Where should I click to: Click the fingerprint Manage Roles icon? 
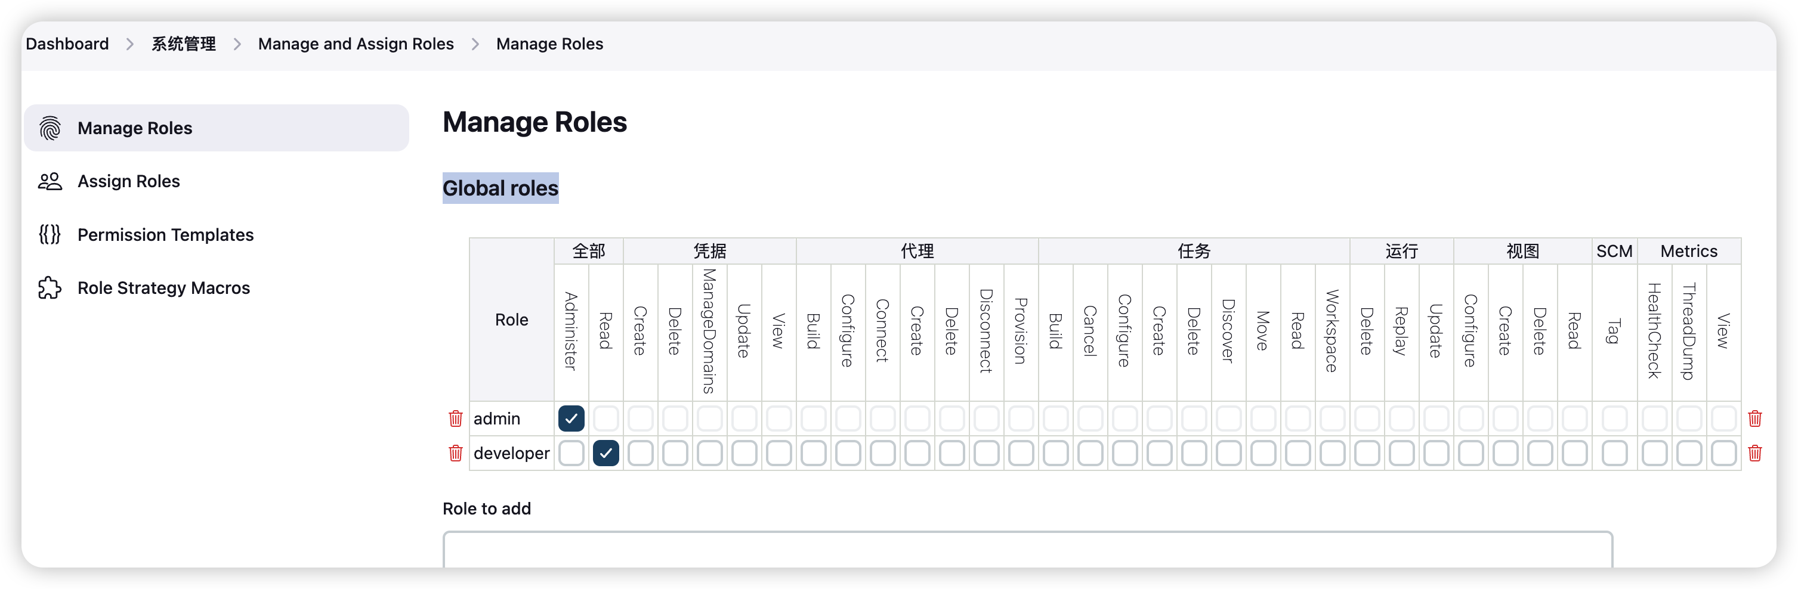[50, 128]
